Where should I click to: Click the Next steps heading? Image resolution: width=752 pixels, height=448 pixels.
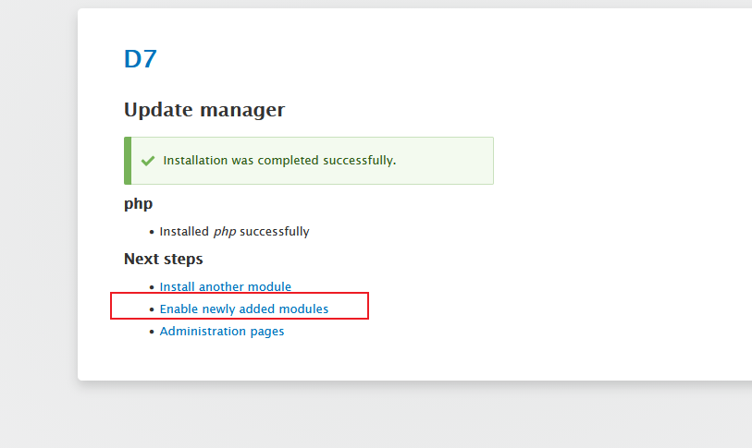[163, 259]
